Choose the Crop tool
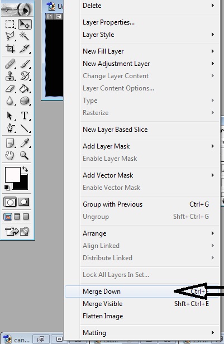Screen dimensions: 224x344 click(x=10, y=49)
